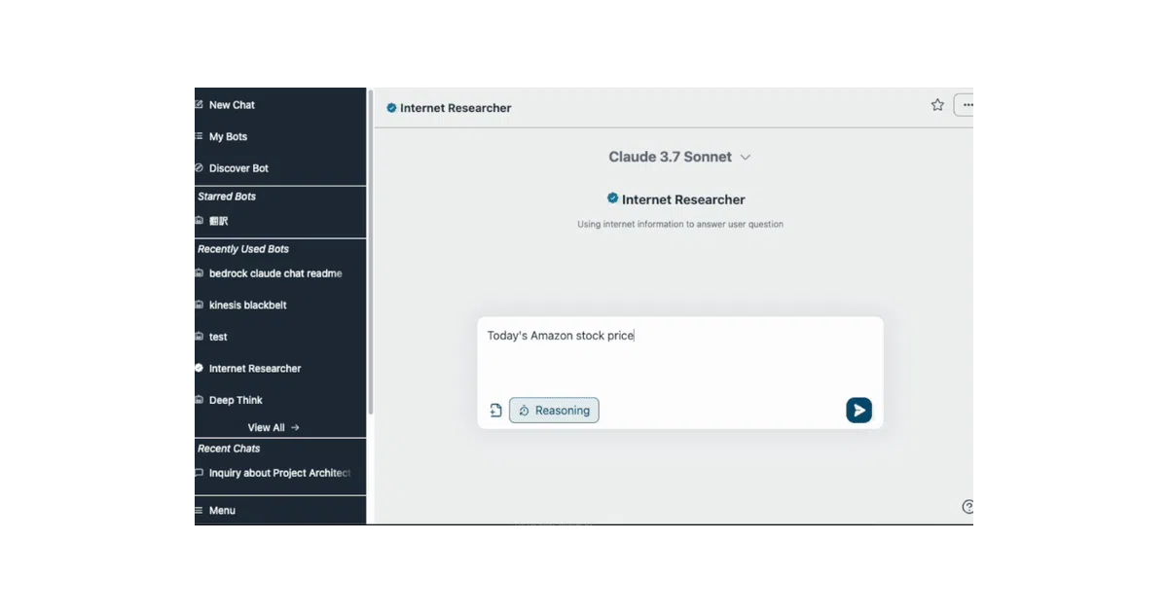Click the My Bots list icon
1168x613 pixels.
[x=199, y=136]
